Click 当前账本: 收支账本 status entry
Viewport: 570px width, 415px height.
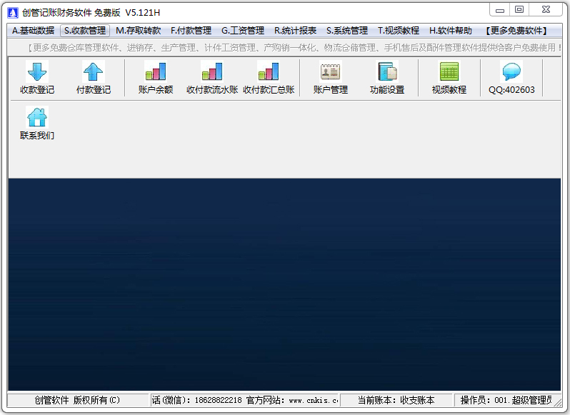point(396,400)
